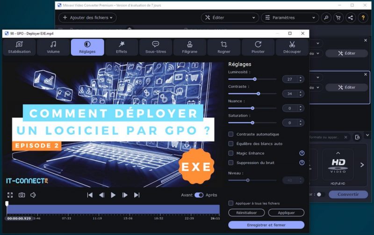Toggle the Avant/Après preview switch
Screen dimensions: 374x235
click(199, 195)
